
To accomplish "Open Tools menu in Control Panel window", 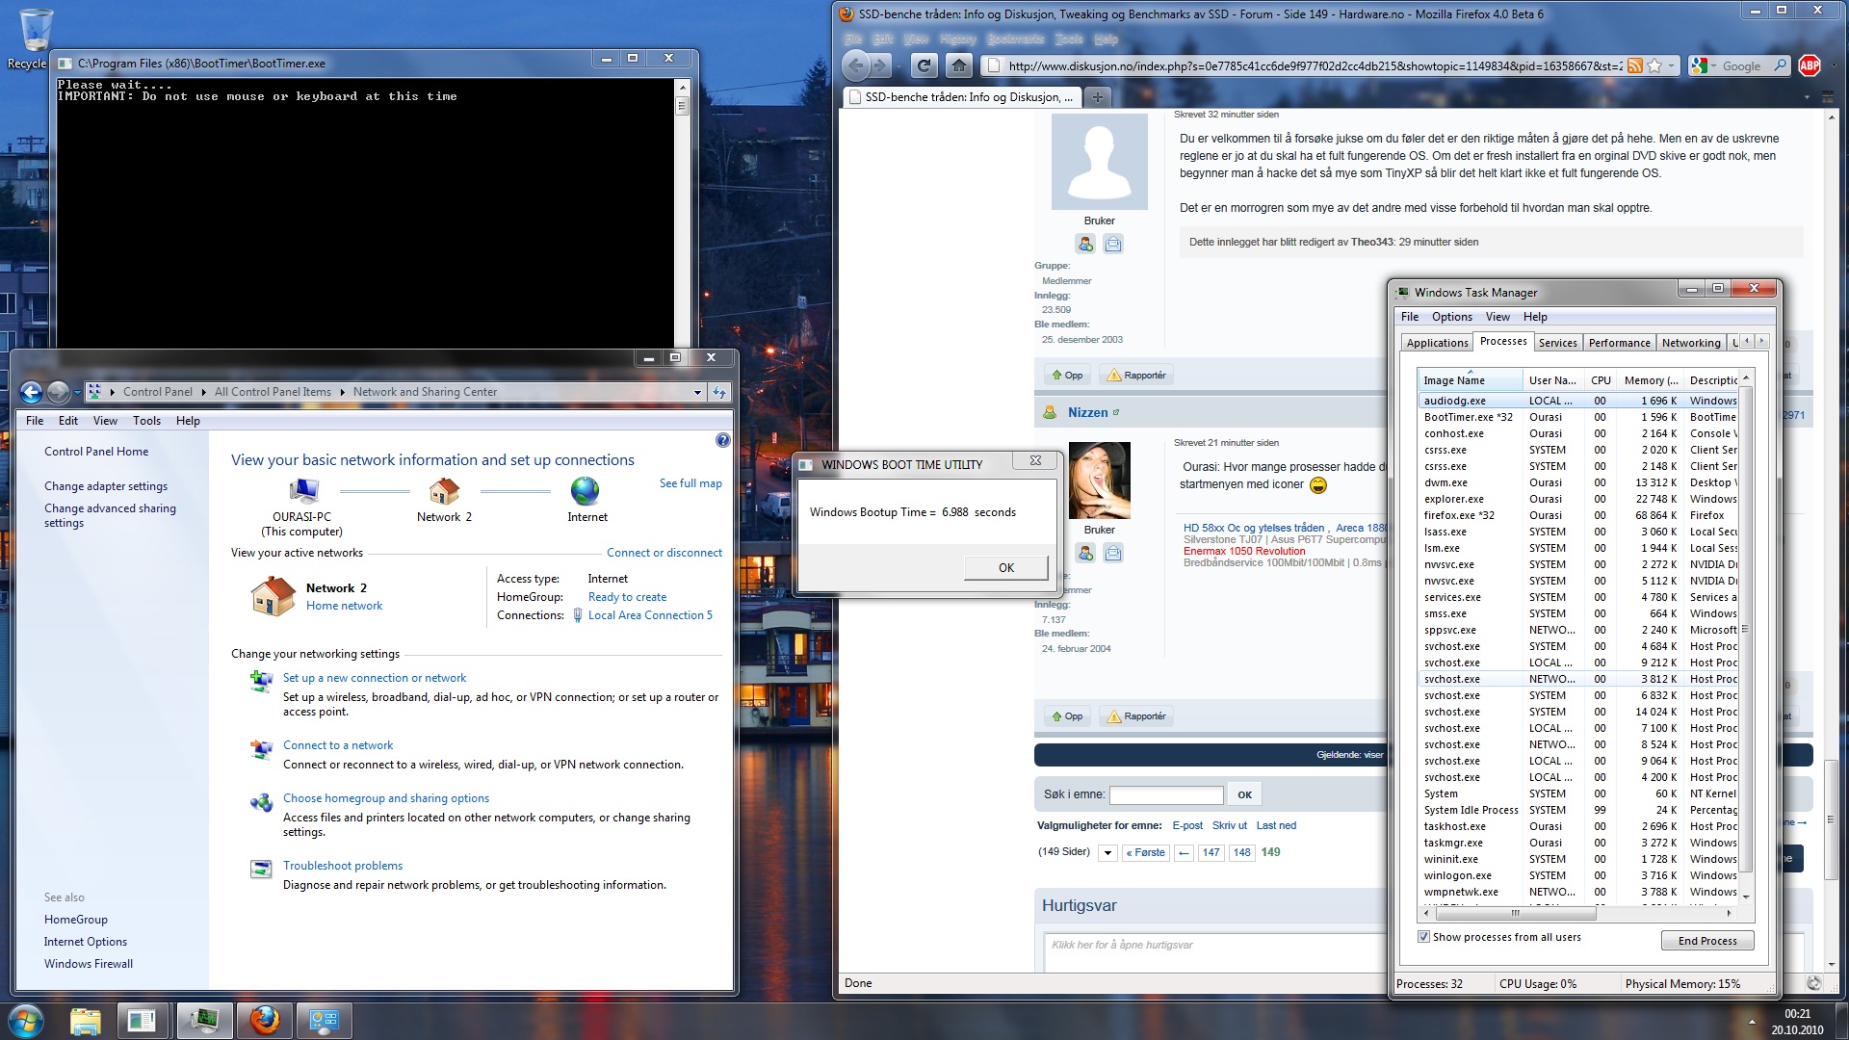I will coord(146,421).
